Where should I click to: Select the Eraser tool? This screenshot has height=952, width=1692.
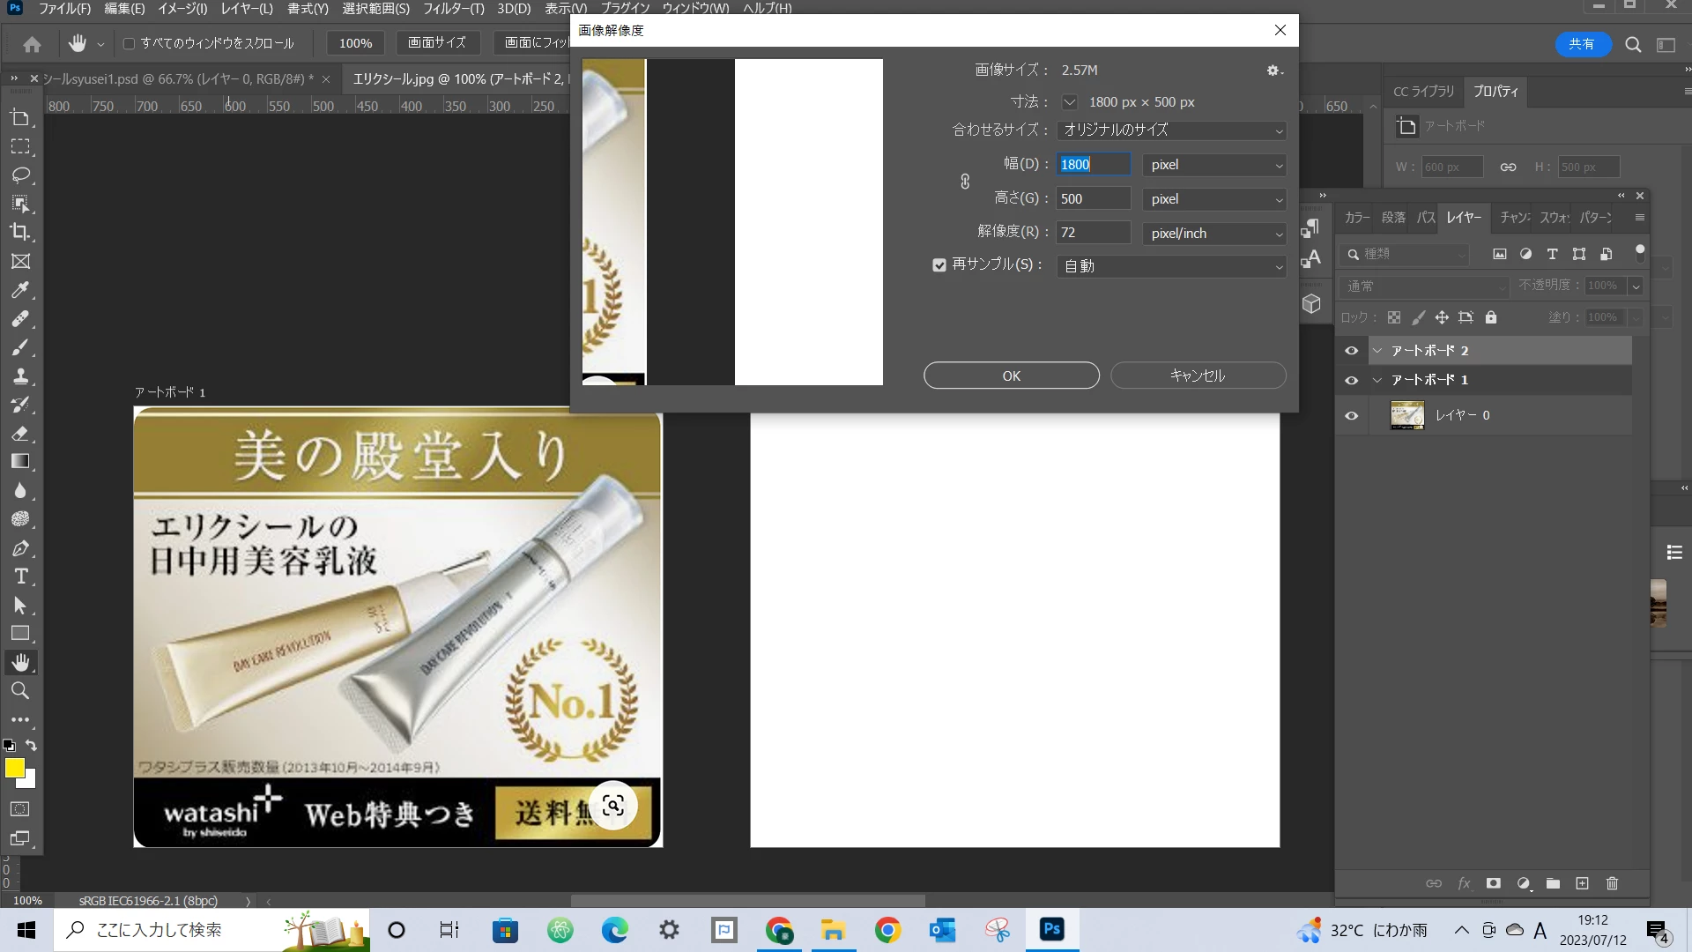20,434
